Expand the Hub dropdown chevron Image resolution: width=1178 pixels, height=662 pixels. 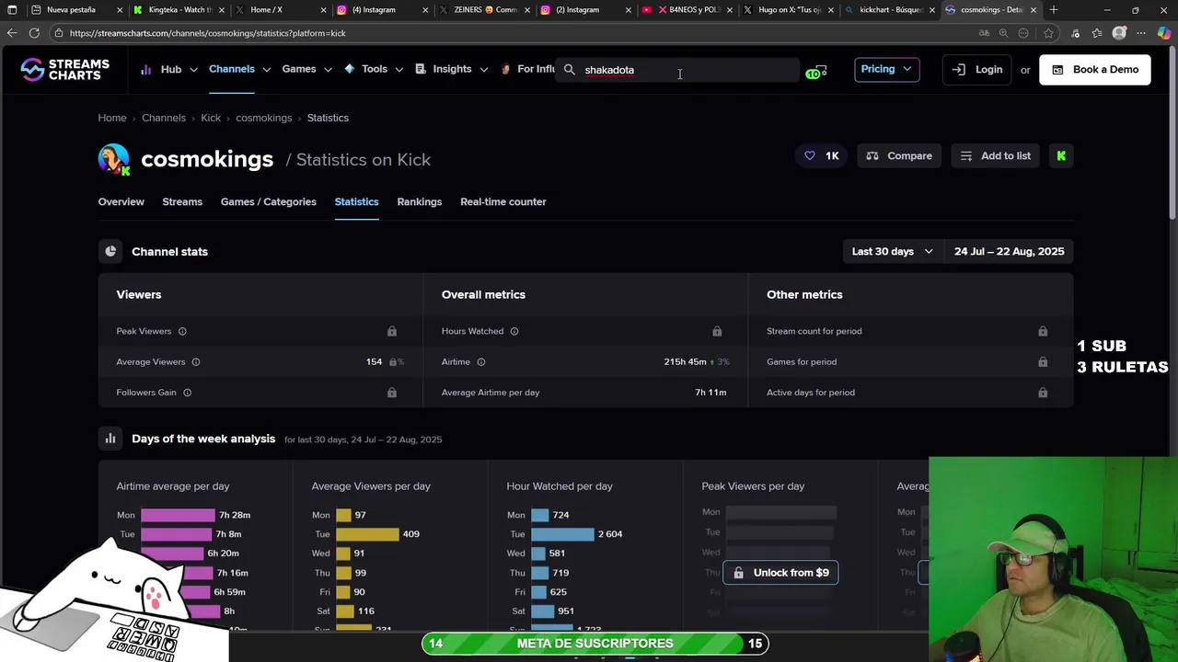point(193,70)
